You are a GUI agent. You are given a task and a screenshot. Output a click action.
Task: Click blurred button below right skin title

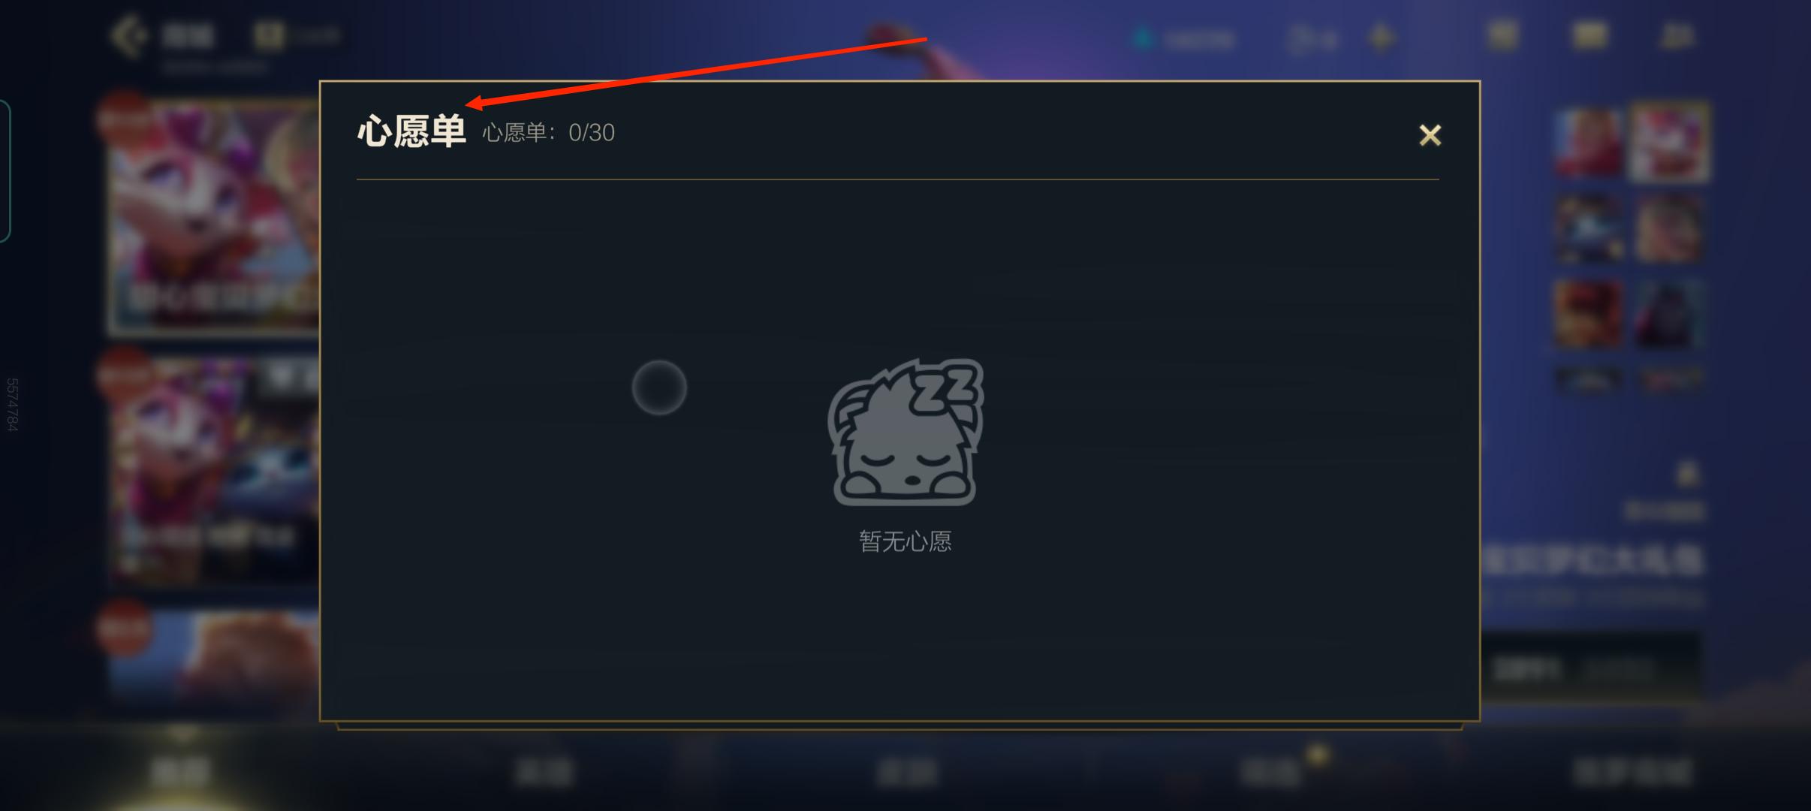pos(1592,668)
